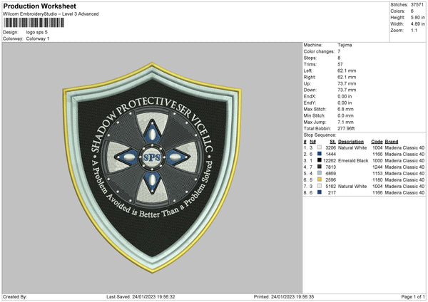This screenshot has height=302, width=428.
Task: Click the Width value '4.89 in'
Action: [417, 24]
